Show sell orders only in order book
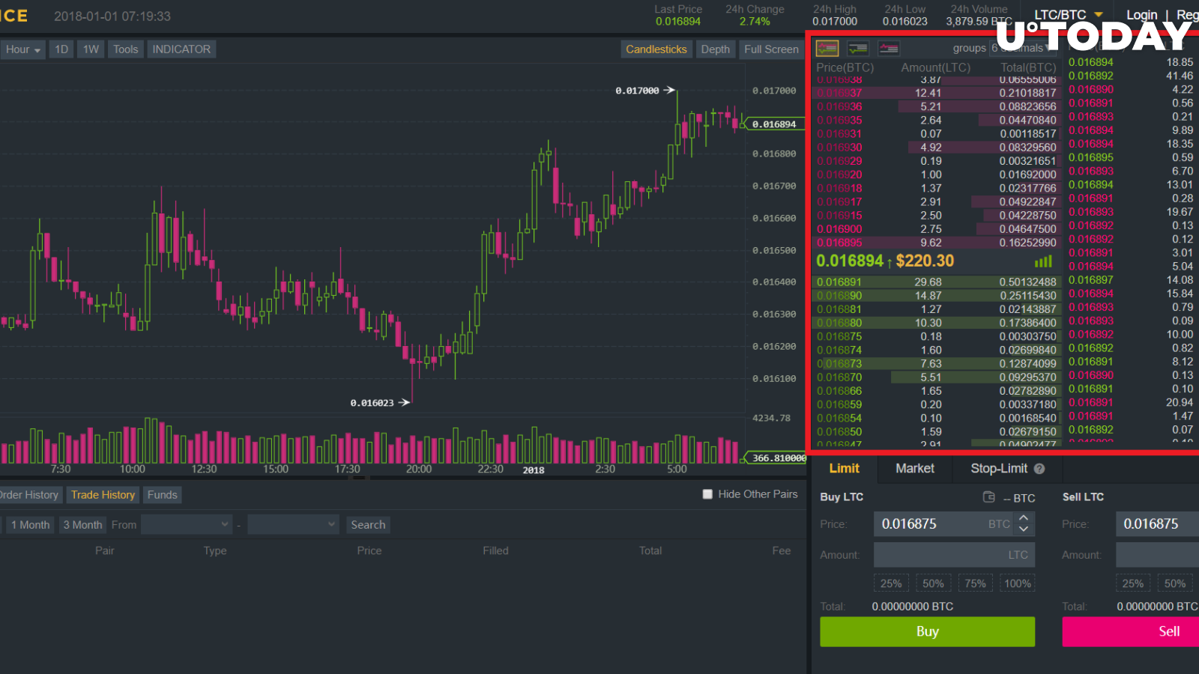The height and width of the screenshot is (674, 1199). click(889, 49)
